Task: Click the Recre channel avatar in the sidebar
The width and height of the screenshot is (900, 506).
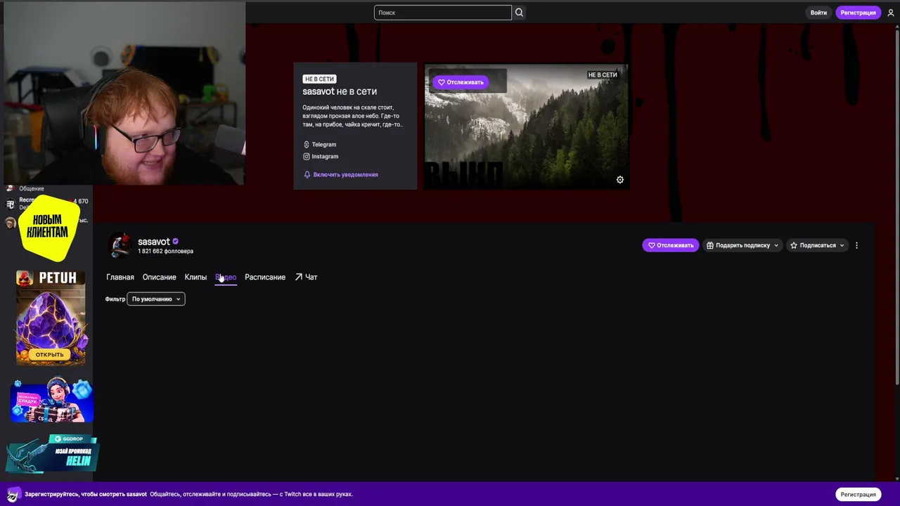Action: click(x=10, y=205)
